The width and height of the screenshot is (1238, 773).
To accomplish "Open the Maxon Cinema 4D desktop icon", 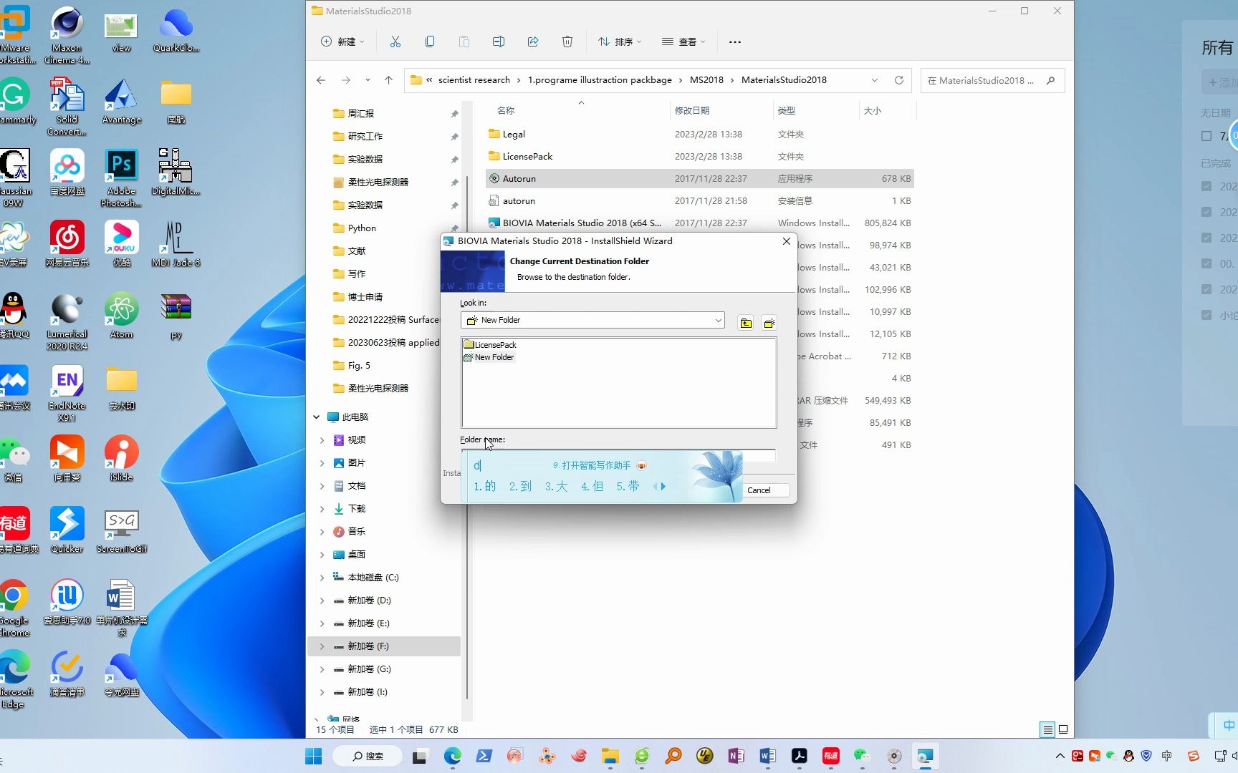I will (67, 35).
